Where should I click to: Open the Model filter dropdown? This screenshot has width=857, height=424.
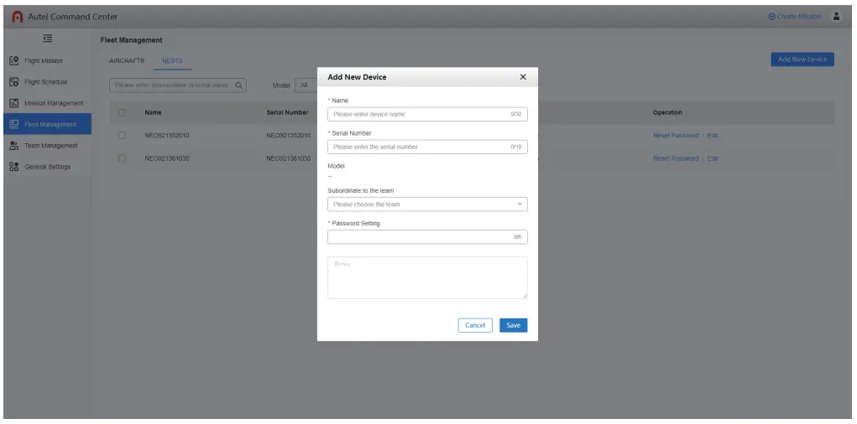[303, 85]
